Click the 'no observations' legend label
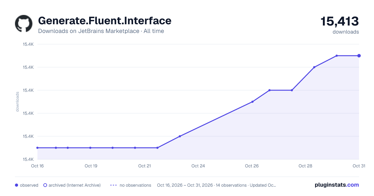The image size is (374, 196). [135, 185]
